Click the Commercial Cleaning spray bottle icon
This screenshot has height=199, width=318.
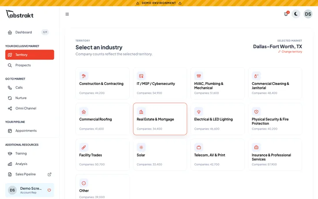click(x=256, y=76)
